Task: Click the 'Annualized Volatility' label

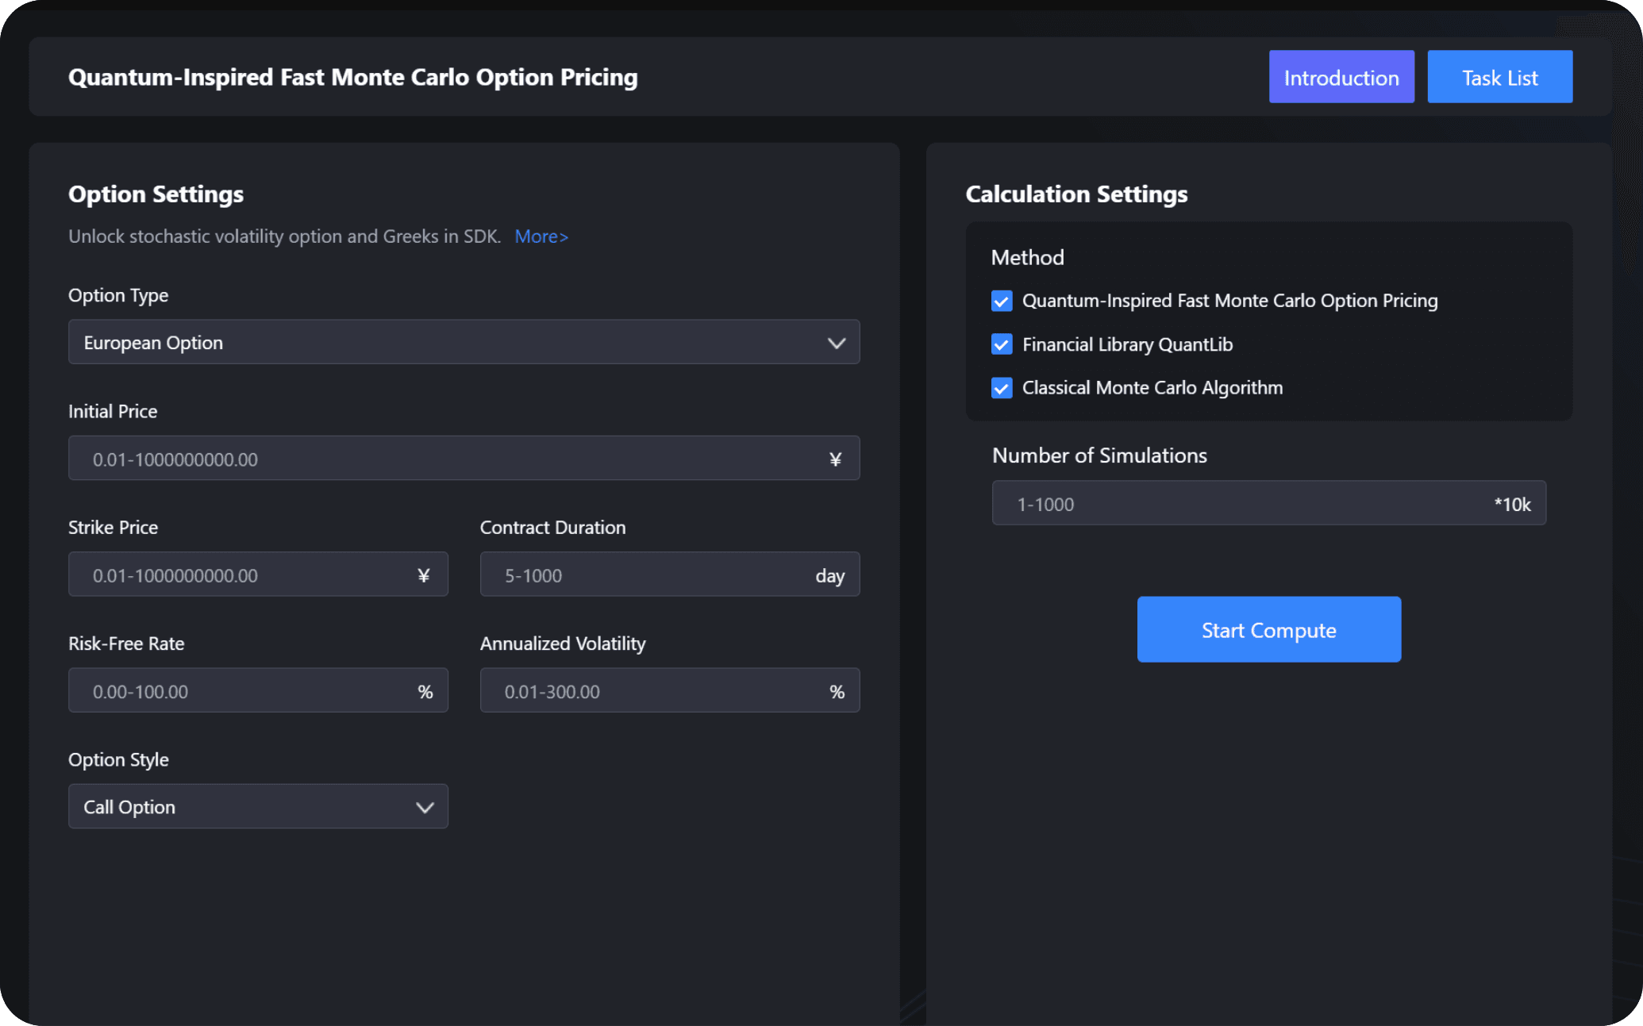Action: 563,644
